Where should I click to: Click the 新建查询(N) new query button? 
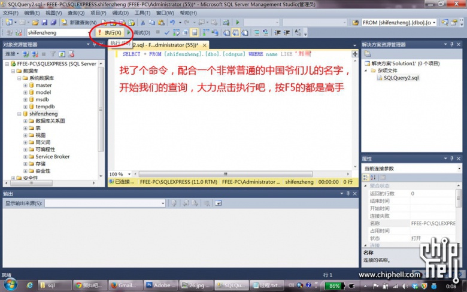click(x=79, y=22)
